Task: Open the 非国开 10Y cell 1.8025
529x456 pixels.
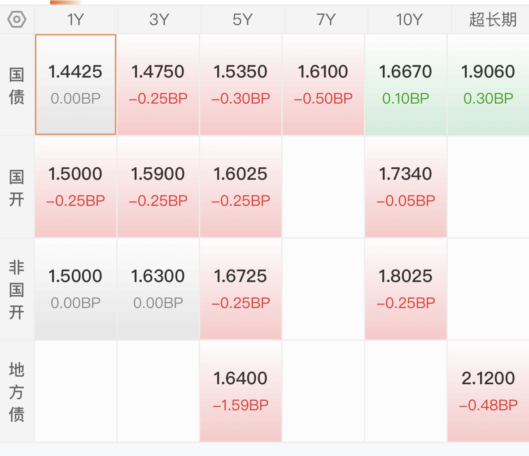Action: (406, 289)
